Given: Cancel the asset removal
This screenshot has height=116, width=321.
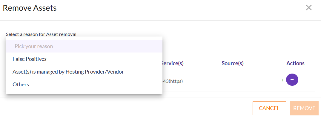Looking at the screenshot, I should click(269, 108).
